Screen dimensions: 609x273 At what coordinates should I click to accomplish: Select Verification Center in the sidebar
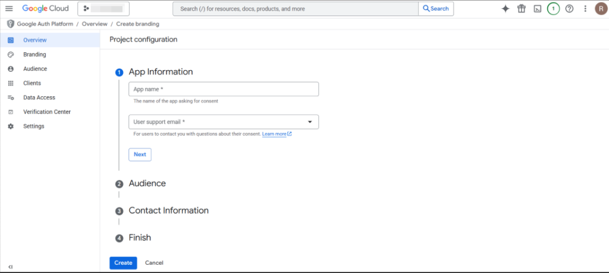pyautogui.click(x=50, y=112)
